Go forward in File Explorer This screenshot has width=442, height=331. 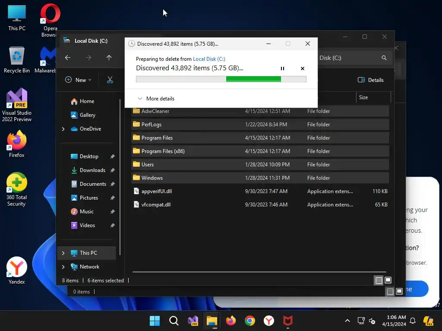[88, 58]
